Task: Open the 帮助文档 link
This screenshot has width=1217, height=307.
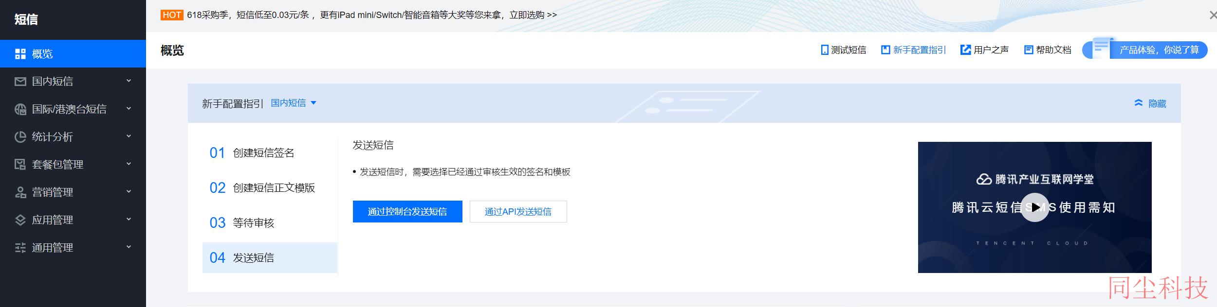Action: pos(1048,50)
